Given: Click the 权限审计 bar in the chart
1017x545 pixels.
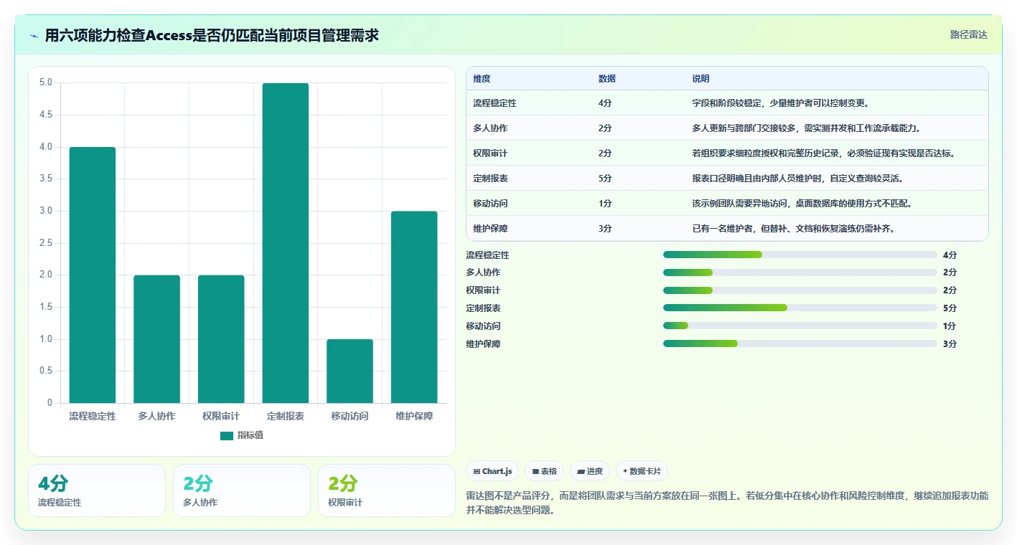Looking at the screenshot, I should click(221, 339).
